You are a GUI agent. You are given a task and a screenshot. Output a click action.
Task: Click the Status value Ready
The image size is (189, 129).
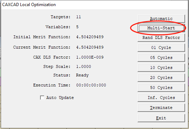(82, 75)
